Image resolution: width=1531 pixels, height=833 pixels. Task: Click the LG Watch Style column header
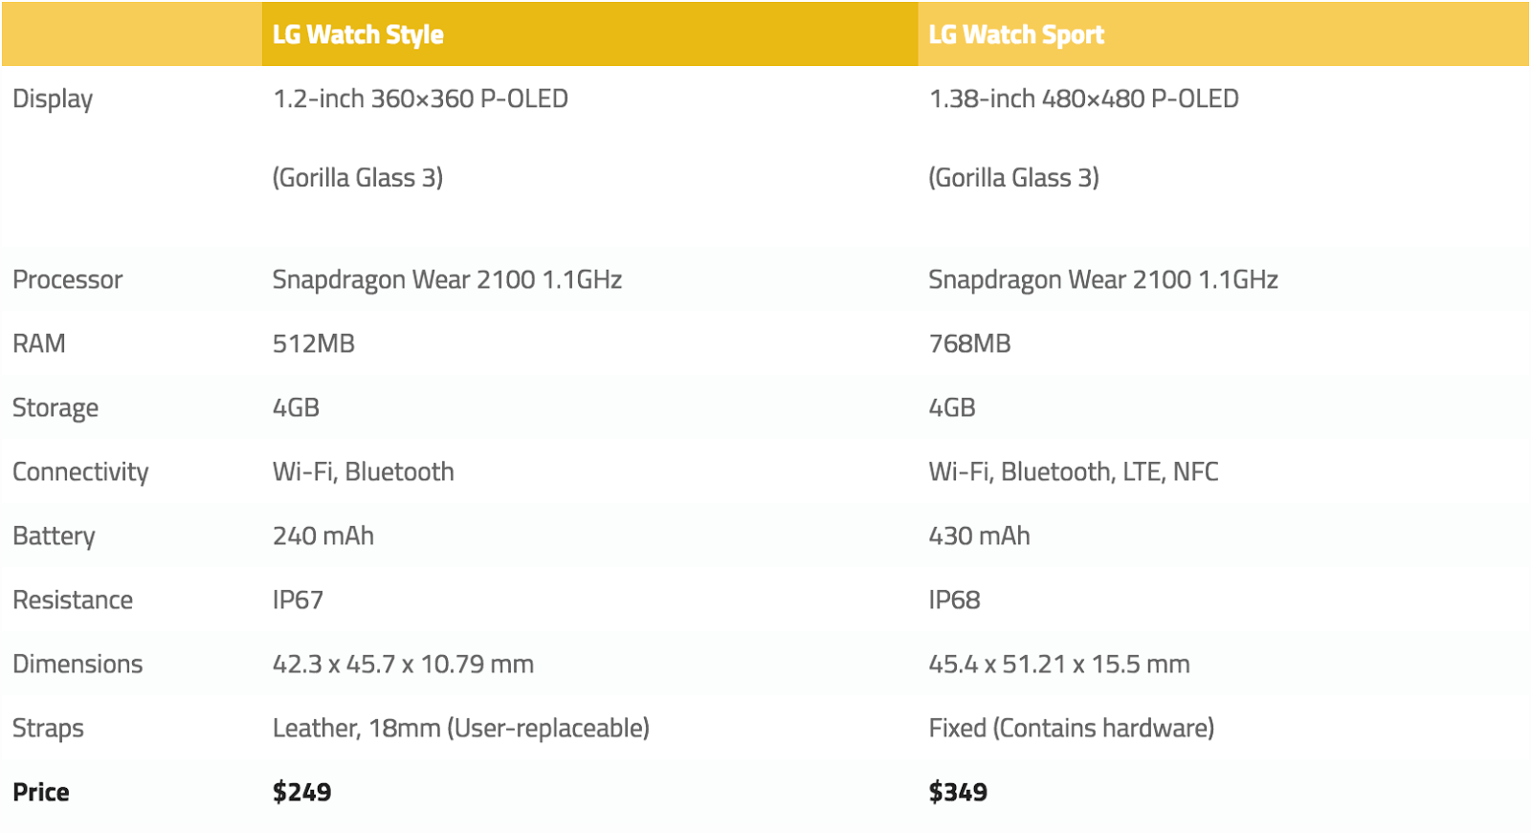[x=358, y=35]
